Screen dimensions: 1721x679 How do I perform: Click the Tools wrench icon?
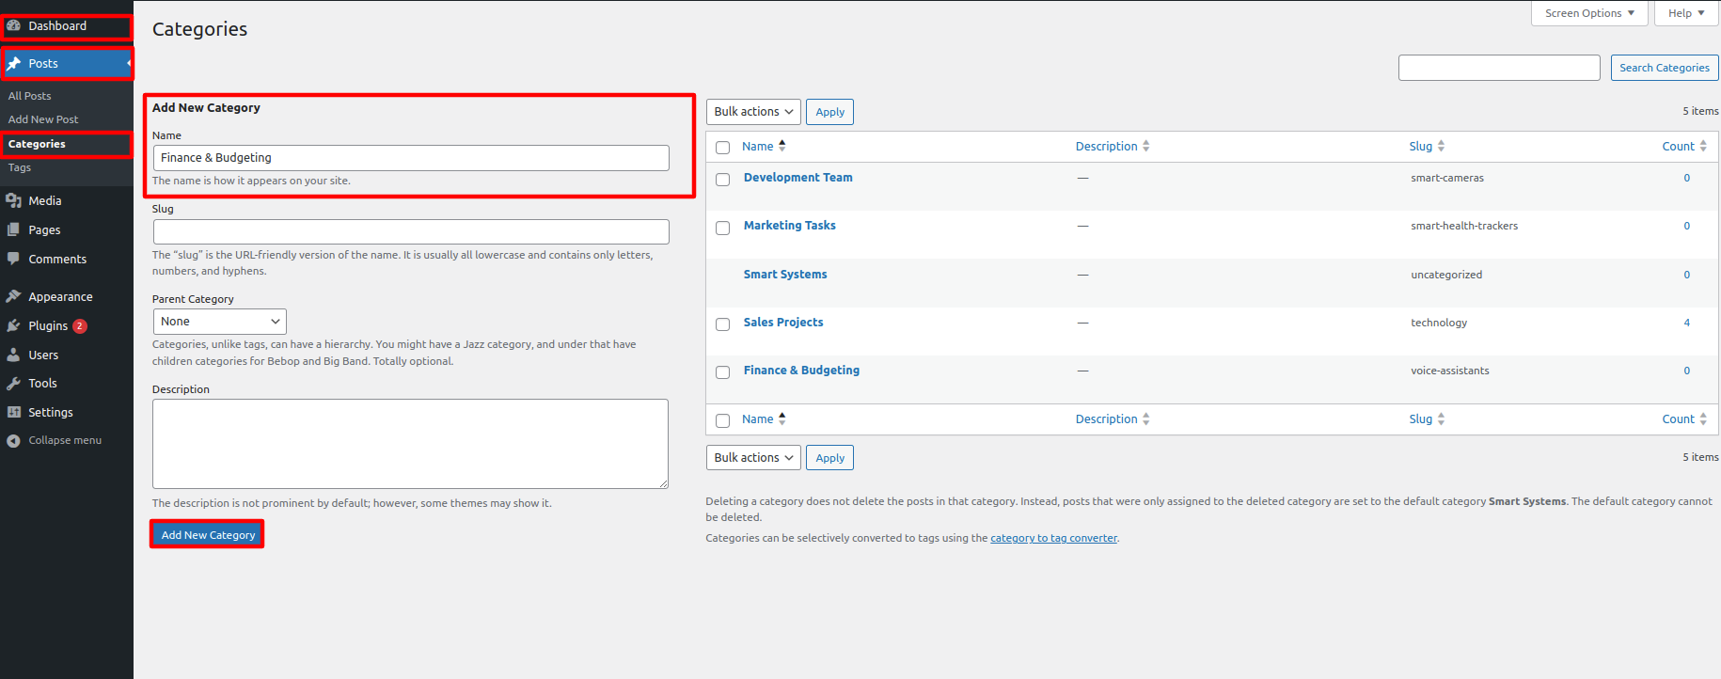13,383
